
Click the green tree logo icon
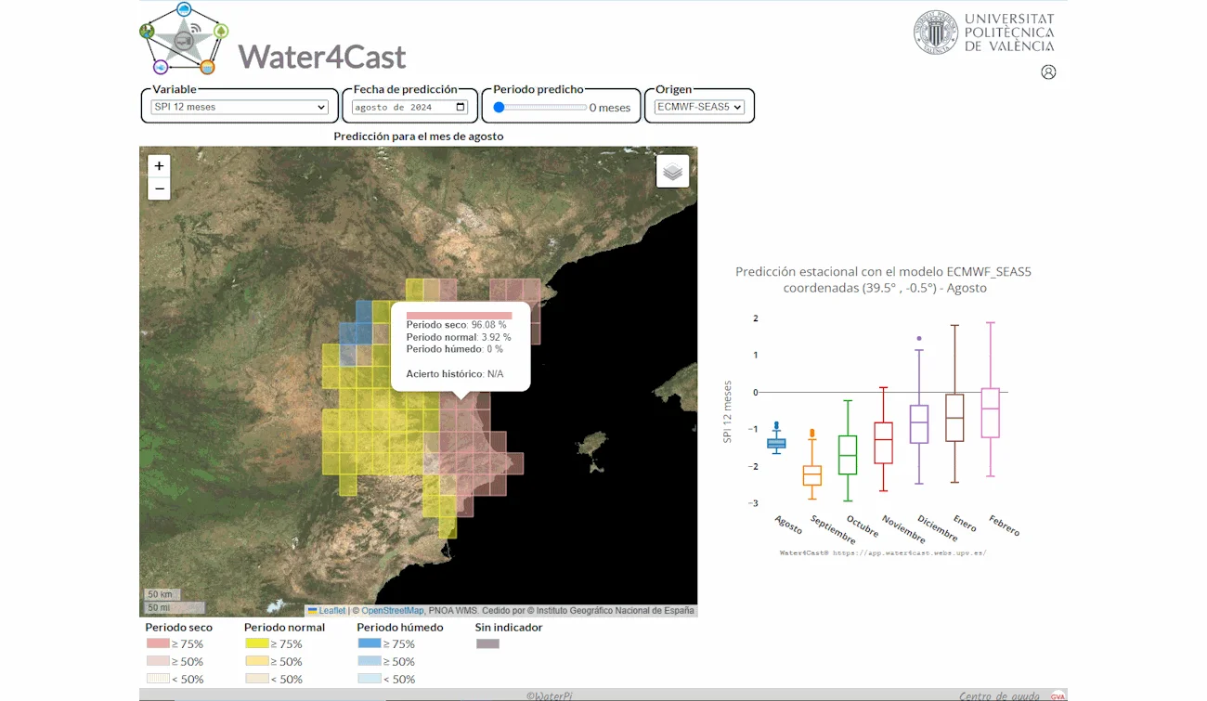(221, 32)
